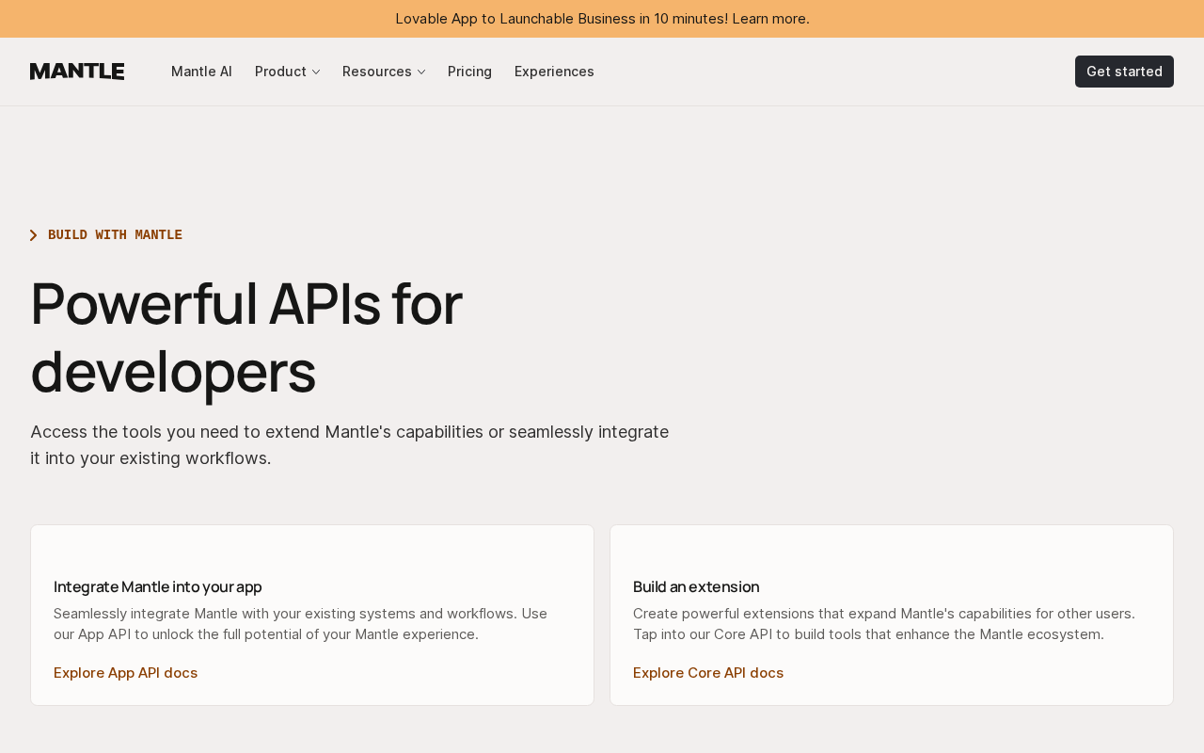Click the chevron icon beside Build with Mantle

coord(34,235)
